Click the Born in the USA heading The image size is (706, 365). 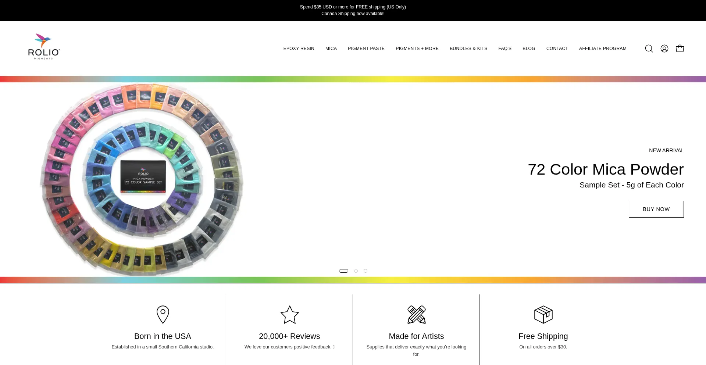(163, 336)
